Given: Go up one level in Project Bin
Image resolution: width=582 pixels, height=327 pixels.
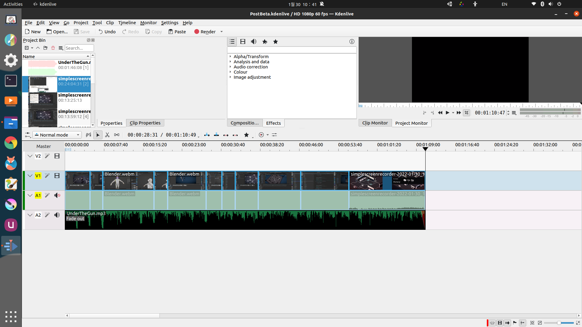Looking at the screenshot, I should pyautogui.click(x=38, y=48).
